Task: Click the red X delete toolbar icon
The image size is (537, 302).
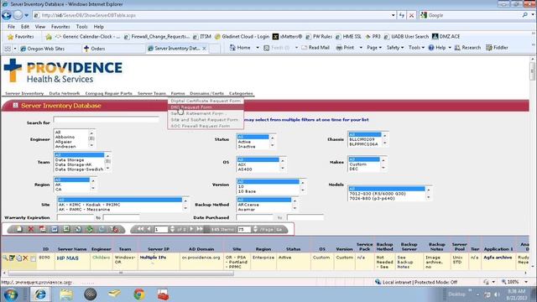Action: (x=31, y=229)
